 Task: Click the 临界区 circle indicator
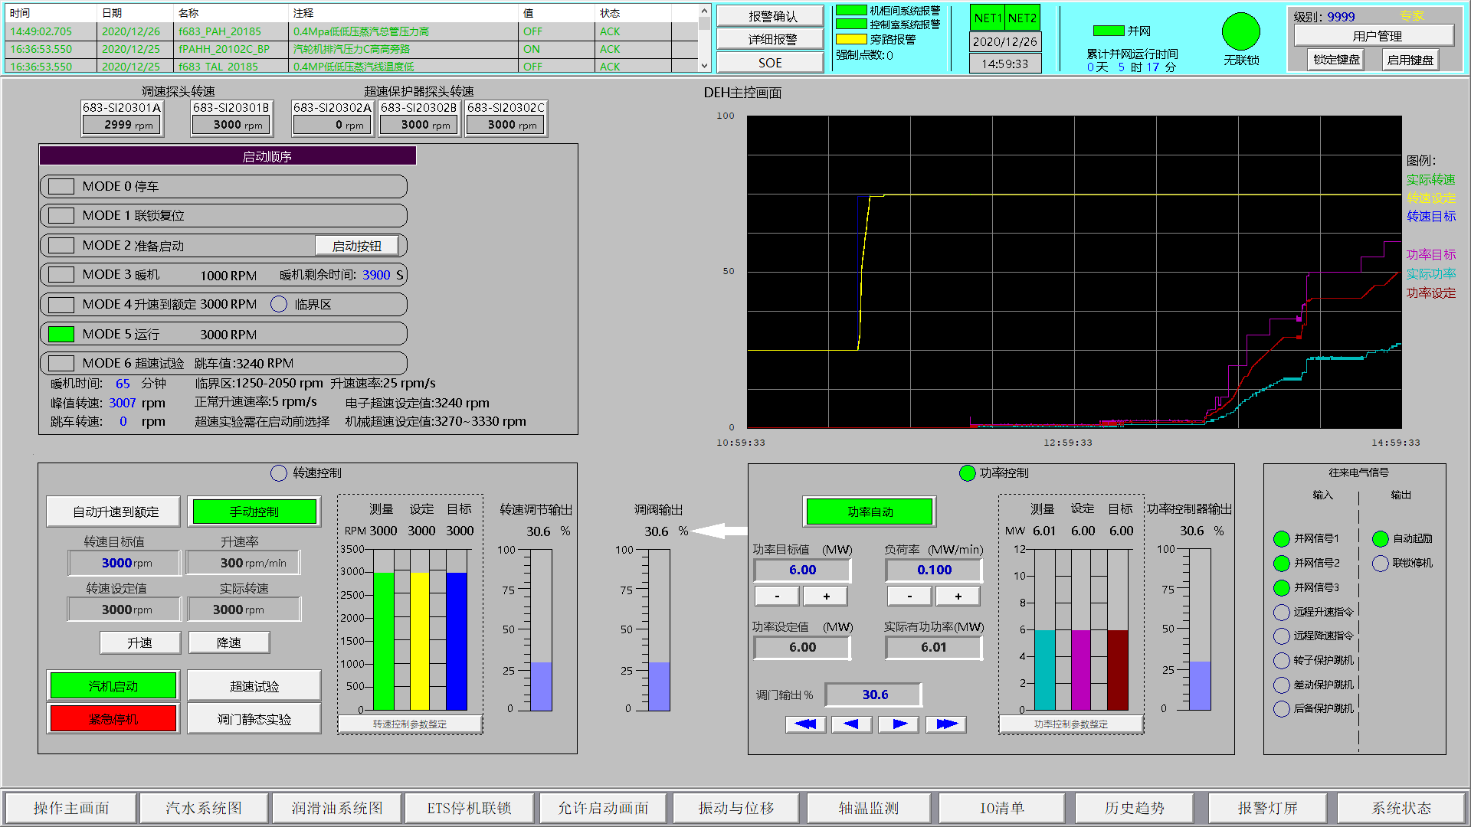[279, 304]
